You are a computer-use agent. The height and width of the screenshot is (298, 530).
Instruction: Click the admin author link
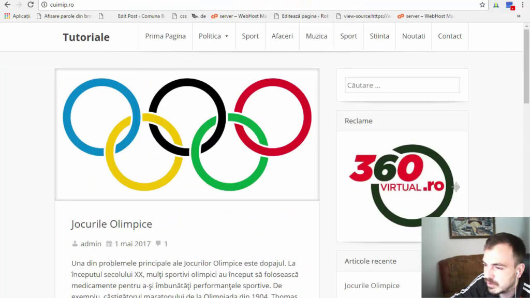pos(91,244)
